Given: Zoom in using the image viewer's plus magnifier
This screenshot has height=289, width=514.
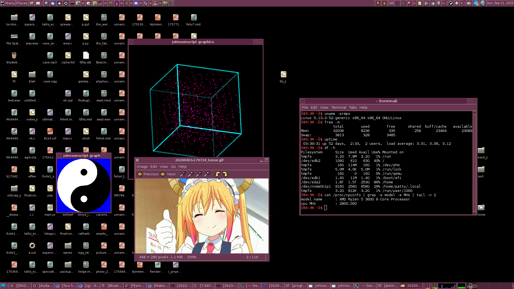Looking at the screenshot, I should pos(183,174).
